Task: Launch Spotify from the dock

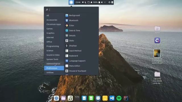Action: 119,98
